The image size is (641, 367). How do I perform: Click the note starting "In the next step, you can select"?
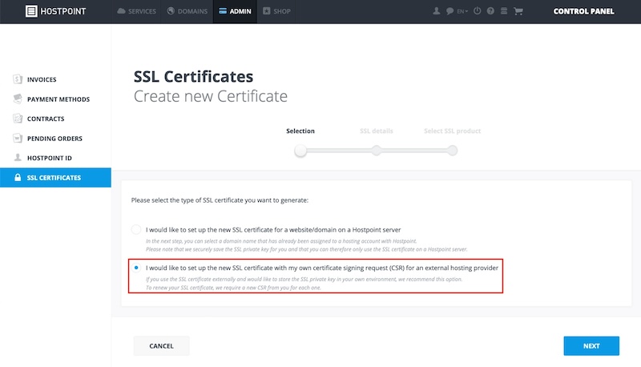tap(281, 241)
